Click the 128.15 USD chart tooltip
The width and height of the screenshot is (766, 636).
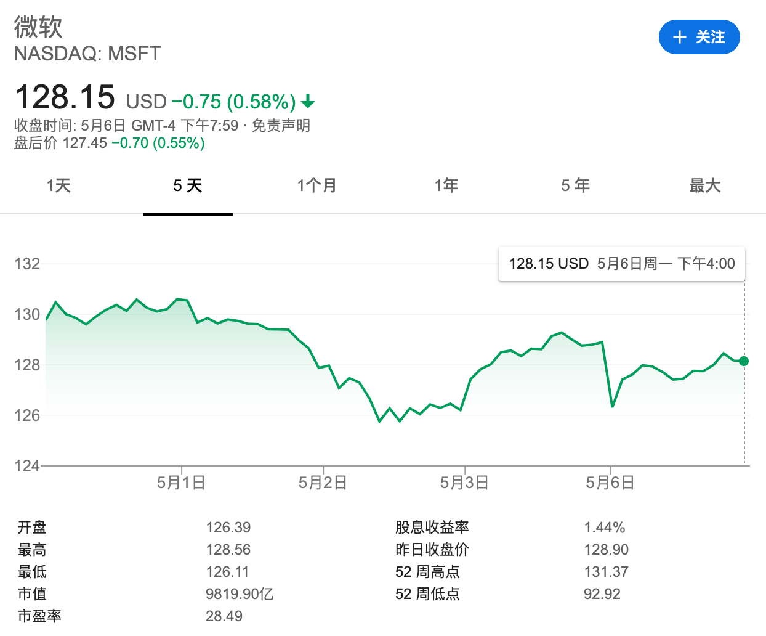click(x=622, y=264)
